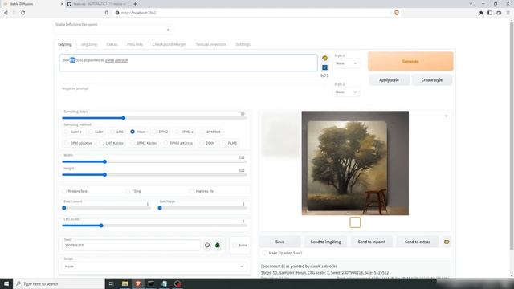Image resolution: width=514 pixels, height=289 pixels.
Task: Click the browser back arrow
Action: pyautogui.click(x=6, y=13)
